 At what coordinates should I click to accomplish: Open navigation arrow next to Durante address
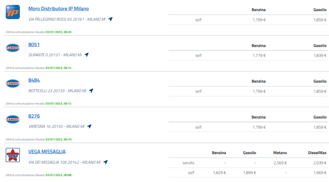pos(87,55)
